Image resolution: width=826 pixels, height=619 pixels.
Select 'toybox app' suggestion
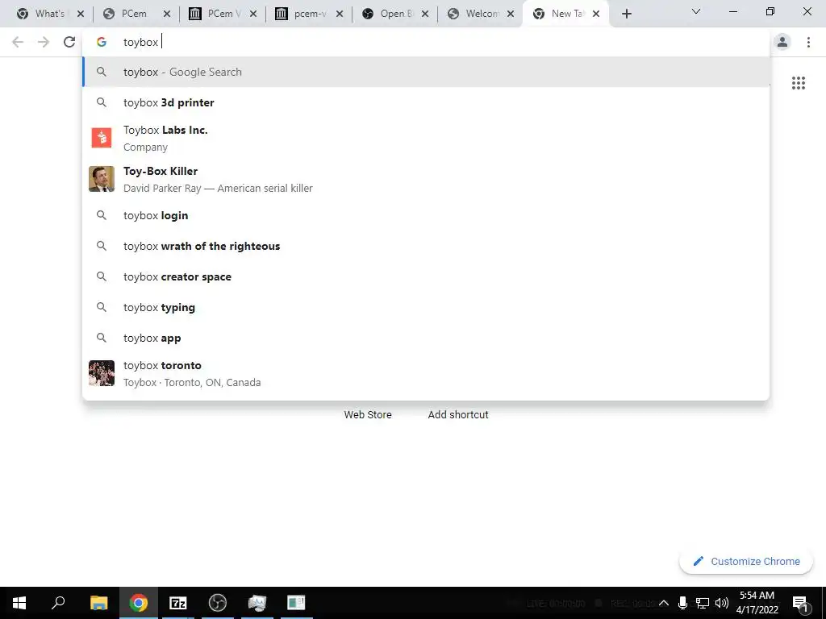pos(426,338)
